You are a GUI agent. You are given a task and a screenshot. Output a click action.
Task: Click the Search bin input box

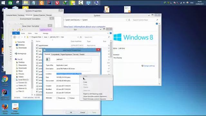(96, 37)
